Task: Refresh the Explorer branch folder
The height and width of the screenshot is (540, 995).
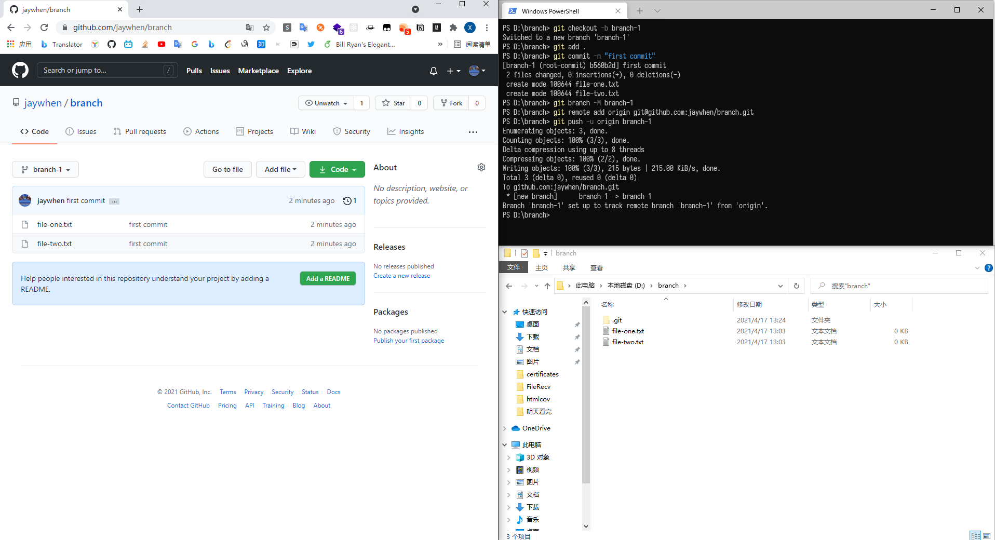Action: tap(797, 286)
